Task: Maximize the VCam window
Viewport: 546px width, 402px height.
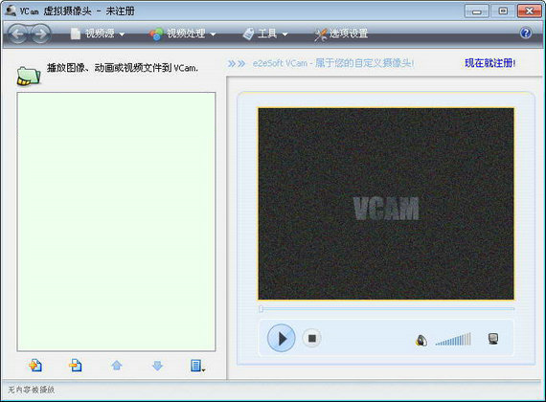Action: pyautogui.click(x=503, y=11)
